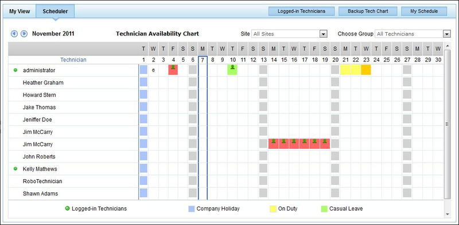Click administrator's yellow On Duty cell day 22
459x225 pixels.
(356, 70)
